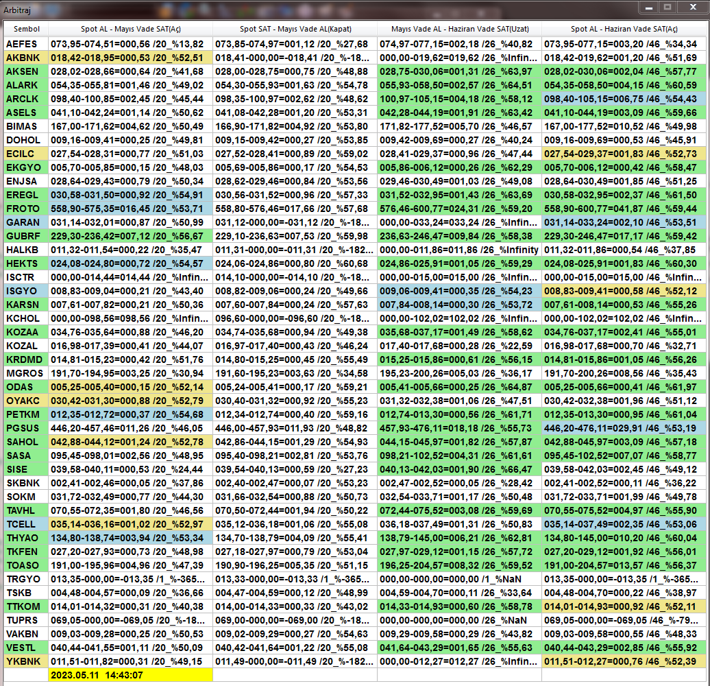Select the TUPRS symbol cell
Image resolution: width=710 pixels, height=686 pixels.
pos(26,620)
